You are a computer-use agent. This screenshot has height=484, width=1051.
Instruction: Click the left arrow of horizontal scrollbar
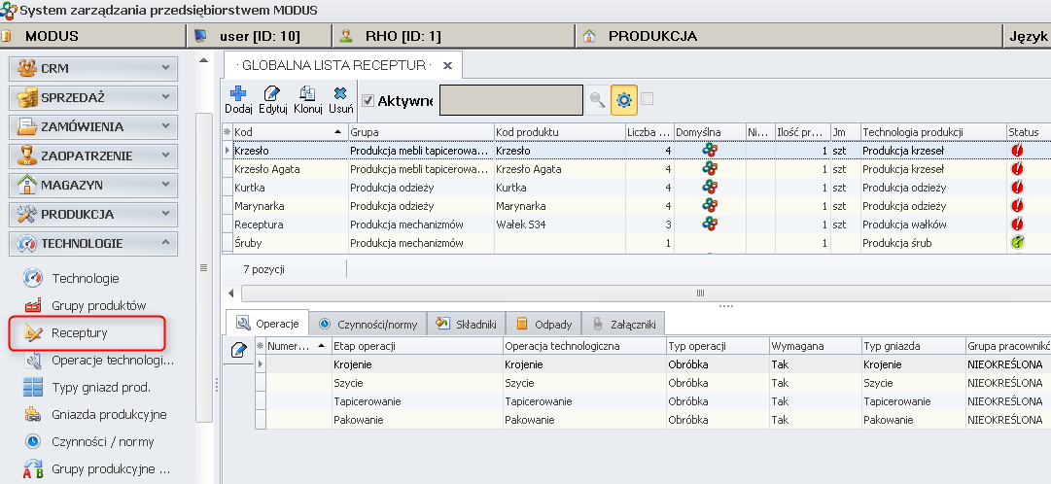(x=231, y=293)
